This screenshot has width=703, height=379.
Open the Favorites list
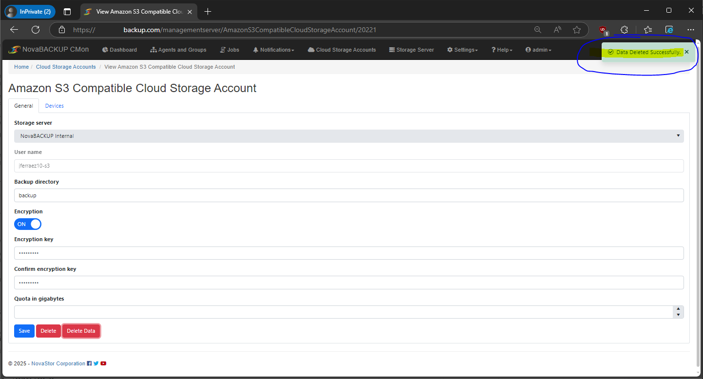pos(647,30)
